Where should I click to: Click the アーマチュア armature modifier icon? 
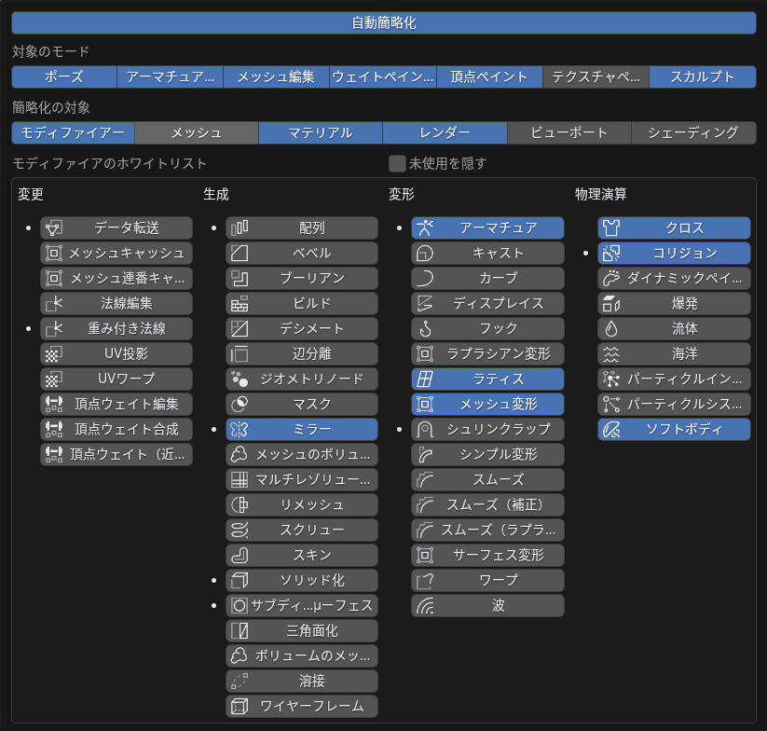pyautogui.click(x=425, y=228)
